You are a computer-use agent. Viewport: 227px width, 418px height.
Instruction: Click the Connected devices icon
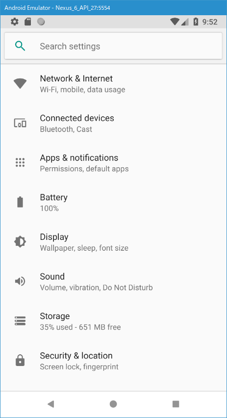click(20, 123)
